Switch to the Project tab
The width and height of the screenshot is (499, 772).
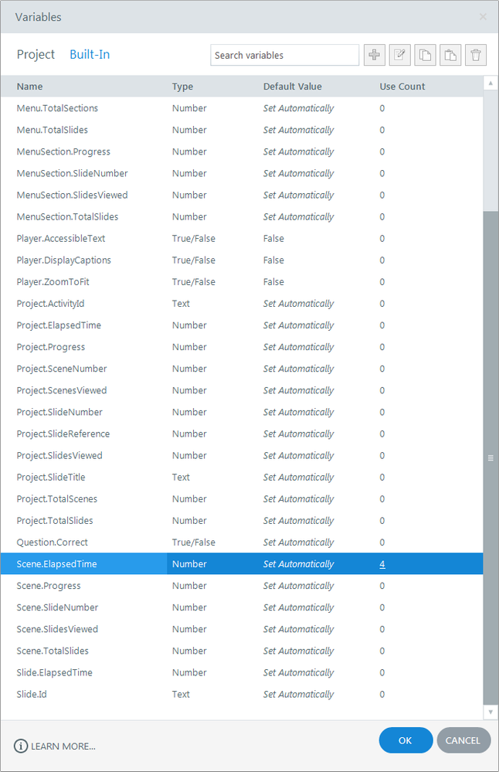point(36,54)
